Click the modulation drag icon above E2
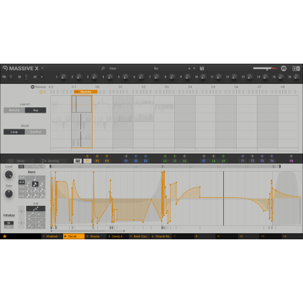Viewport: 303px width, 303px height. (136, 156)
